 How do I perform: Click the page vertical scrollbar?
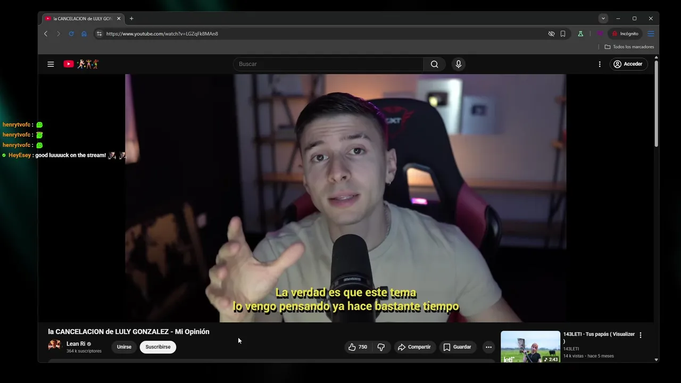656,104
